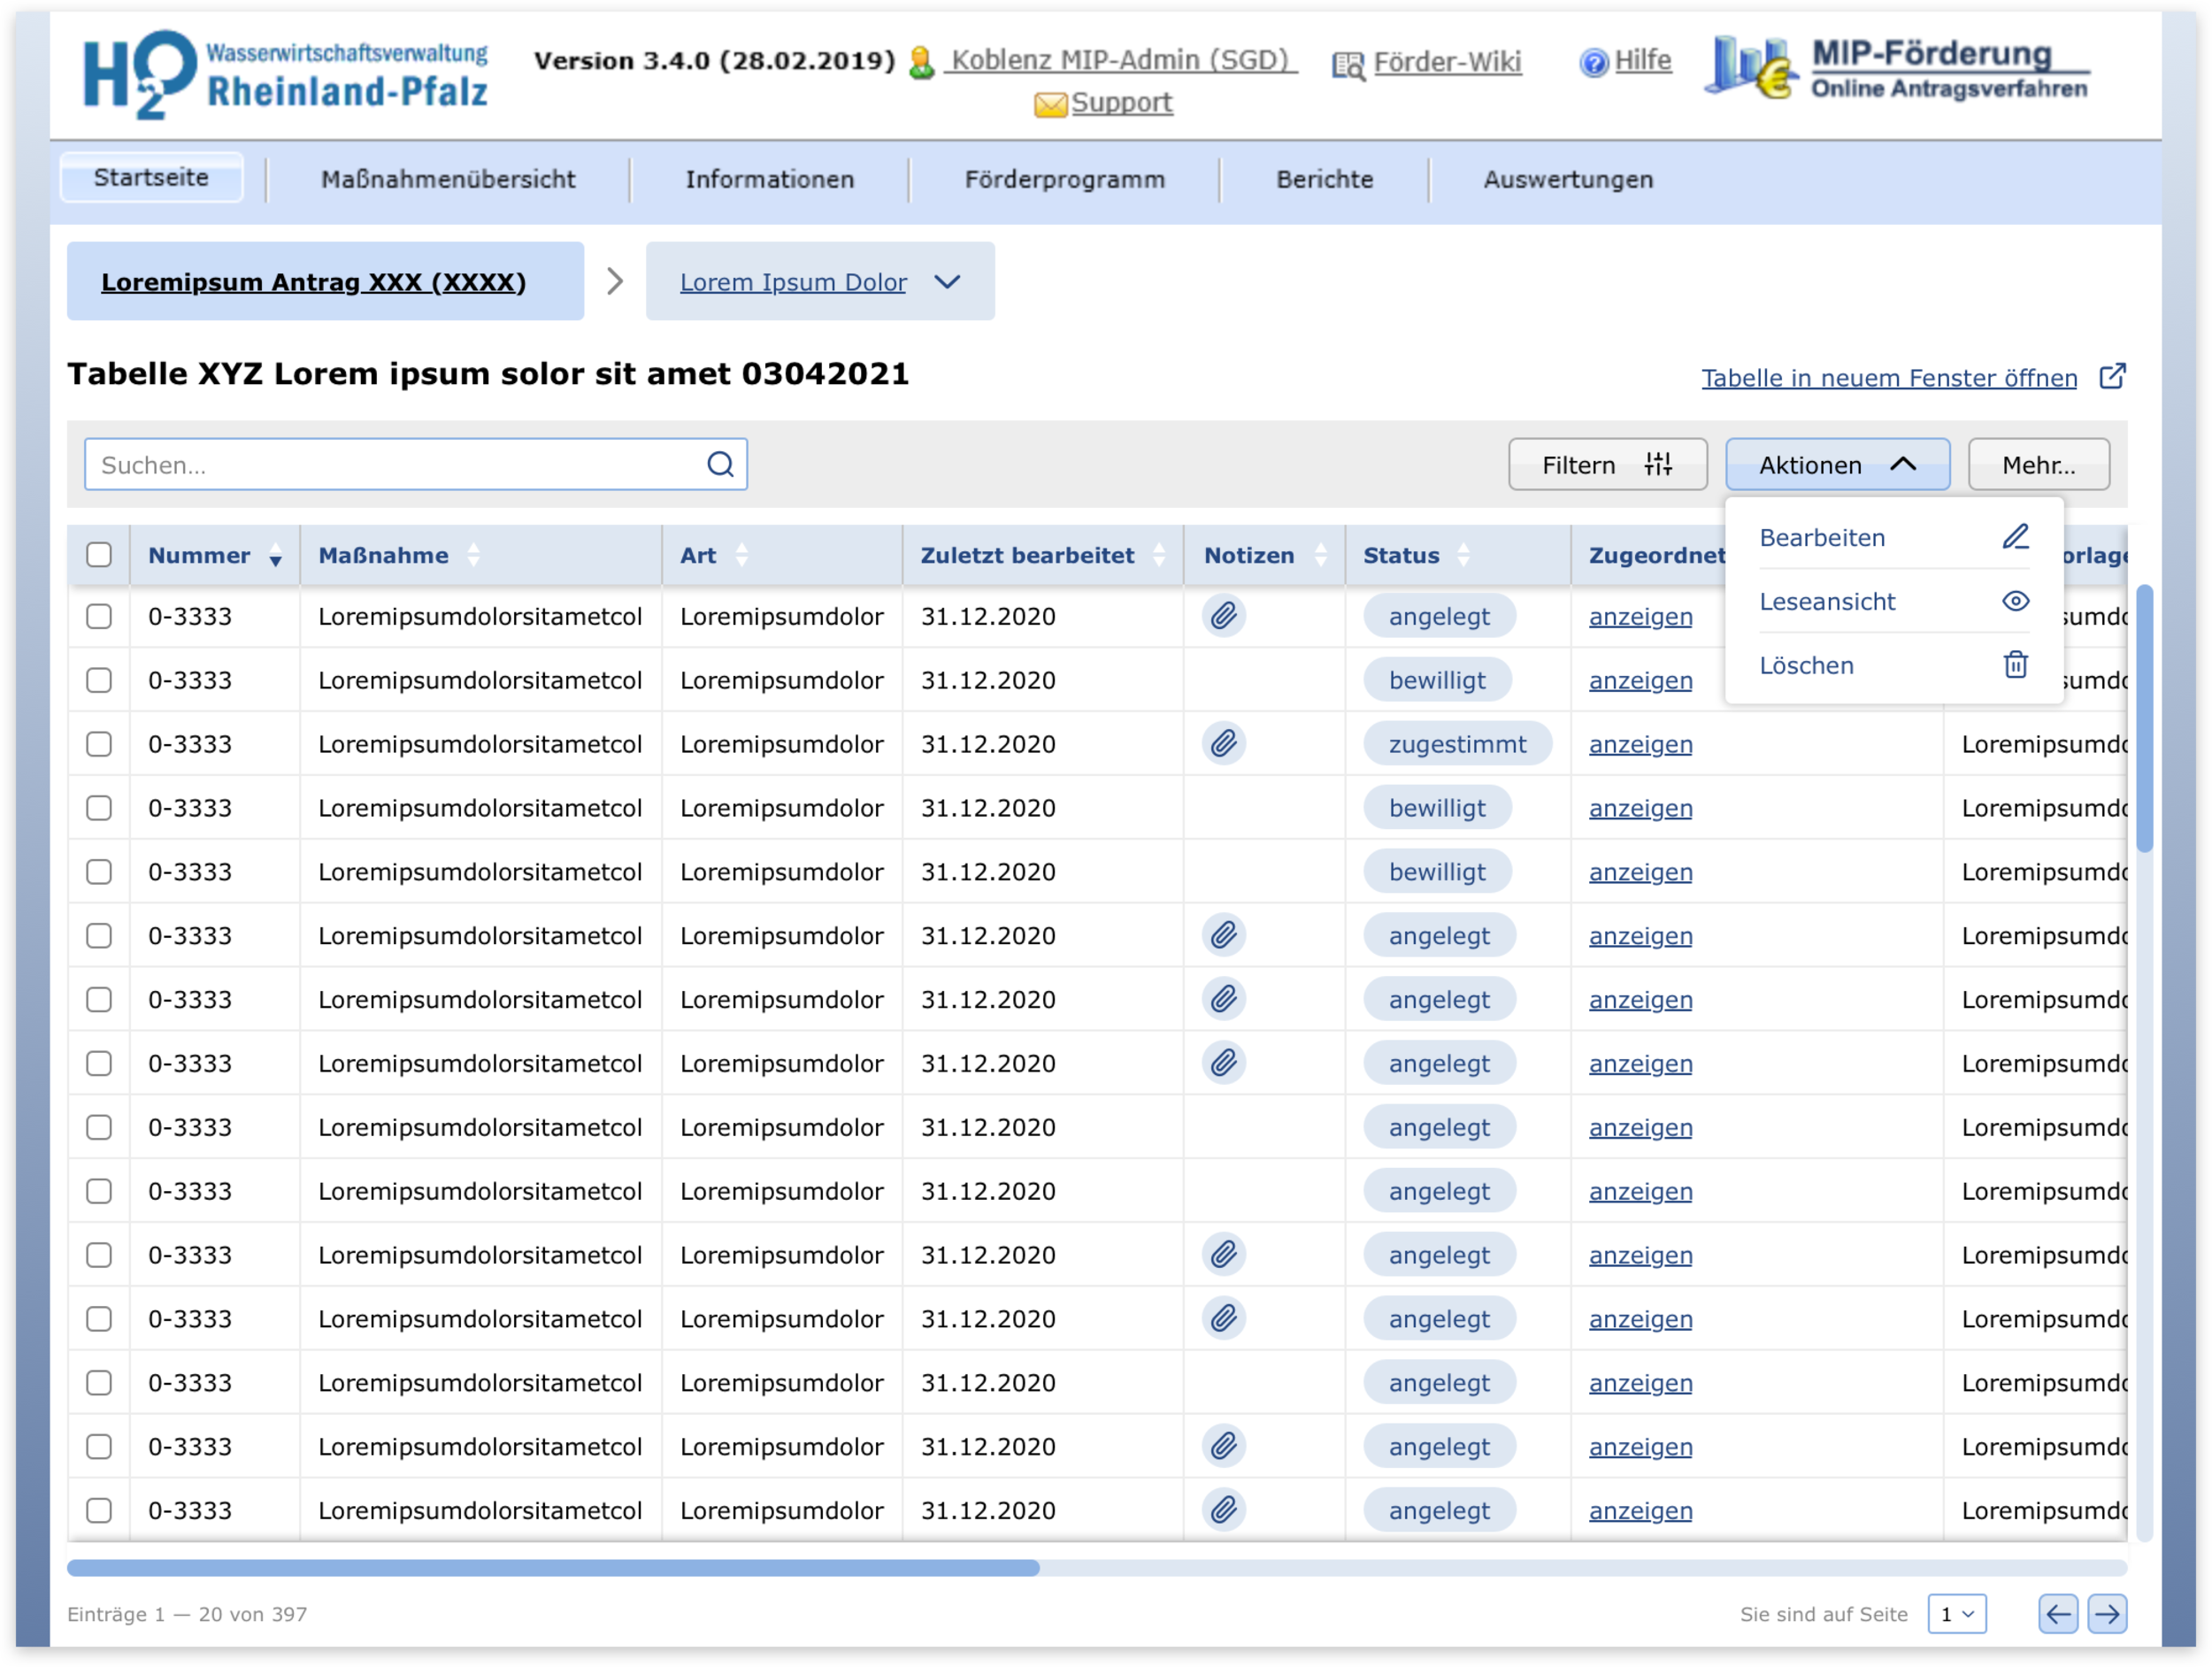
Task: Collapse the Aktionen dropdown
Action: (x=1836, y=464)
